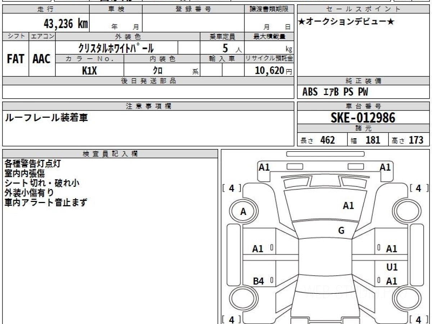The width and height of the screenshot is (432, 324).
Task: Click the ルーフレール装着車 notice text
Action: [x=46, y=118]
